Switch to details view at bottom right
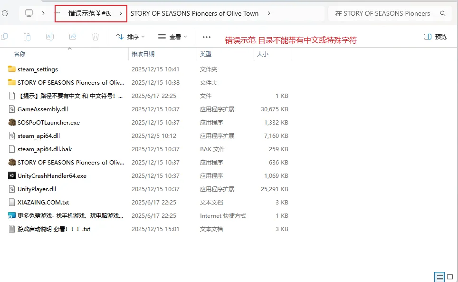 [439, 276]
